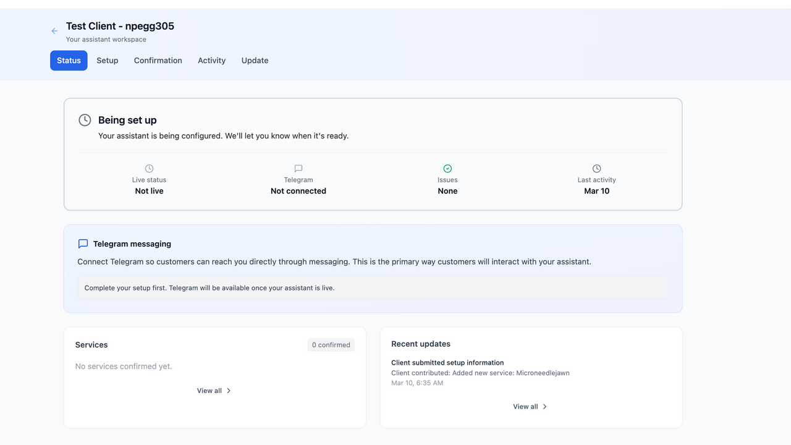This screenshot has width=791, height=445.
Task: Click the Not connected Telegram value
Action: pos(298,191)
